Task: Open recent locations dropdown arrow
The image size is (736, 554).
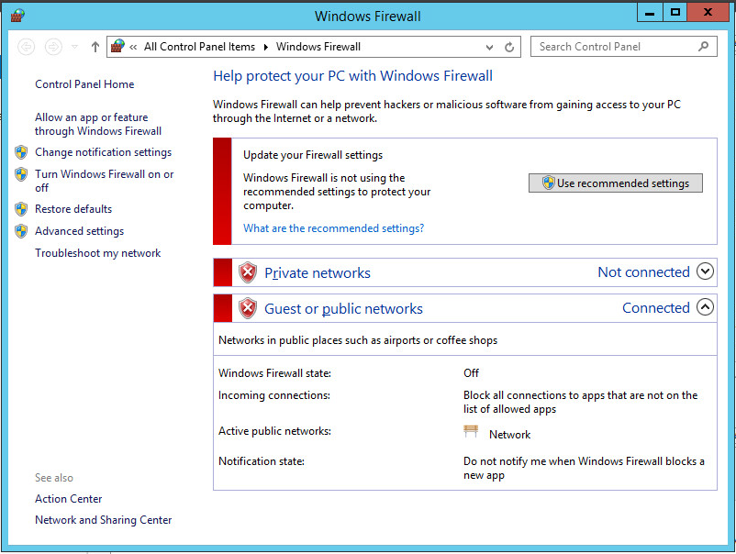Action: click(x=74, y=47)
